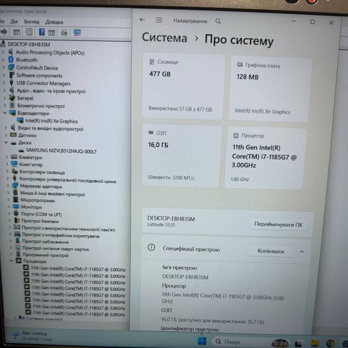Go back with the Settings back arrow
This screenshot has height=348, width=348.
point(142,20)
